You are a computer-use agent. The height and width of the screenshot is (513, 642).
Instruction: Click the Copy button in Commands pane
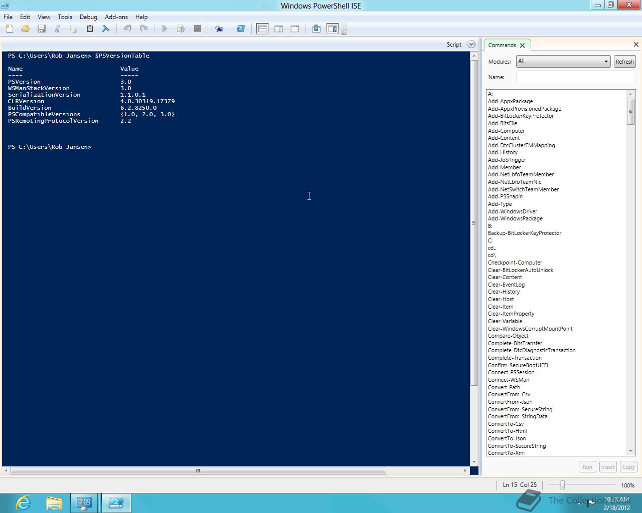(628, 467)
